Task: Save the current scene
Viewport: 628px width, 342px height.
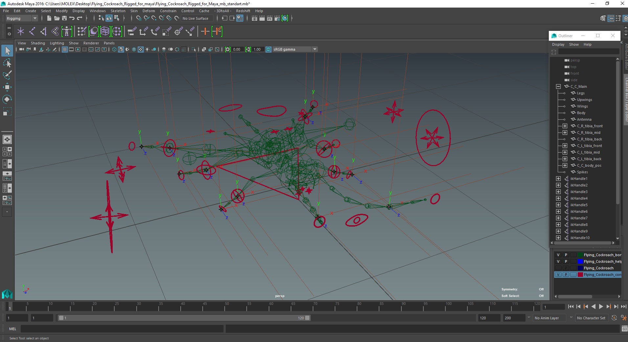Action: coord(64,18)
